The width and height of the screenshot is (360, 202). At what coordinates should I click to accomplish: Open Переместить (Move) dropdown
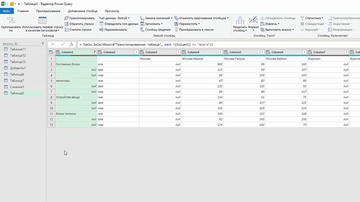click(x=187, y=24)
